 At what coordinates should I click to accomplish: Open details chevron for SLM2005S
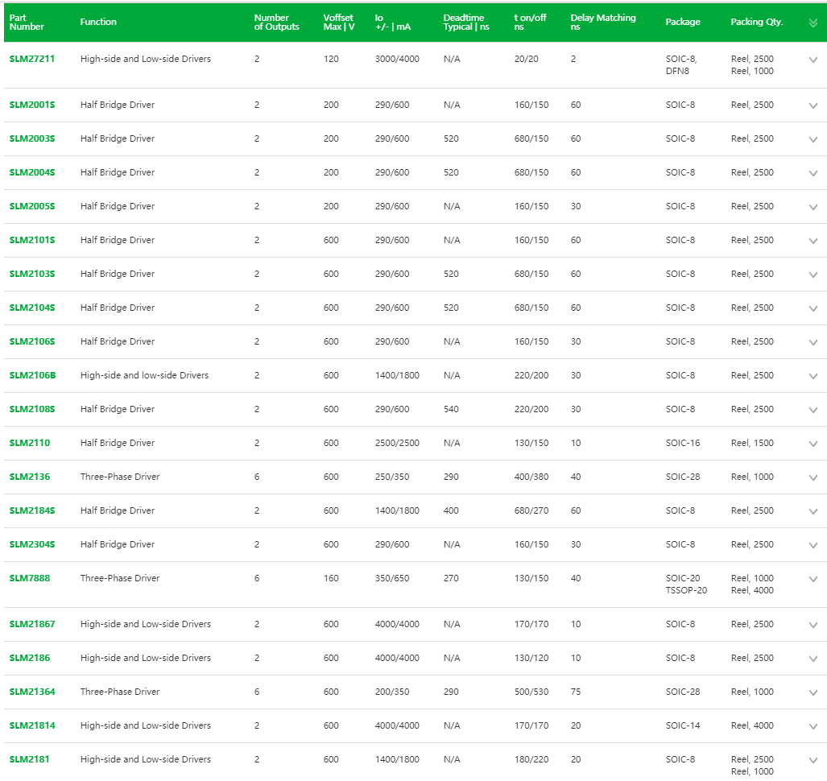click(813, 207)
